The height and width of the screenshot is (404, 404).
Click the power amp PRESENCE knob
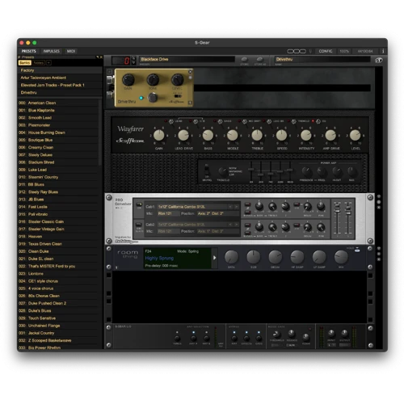306,171
